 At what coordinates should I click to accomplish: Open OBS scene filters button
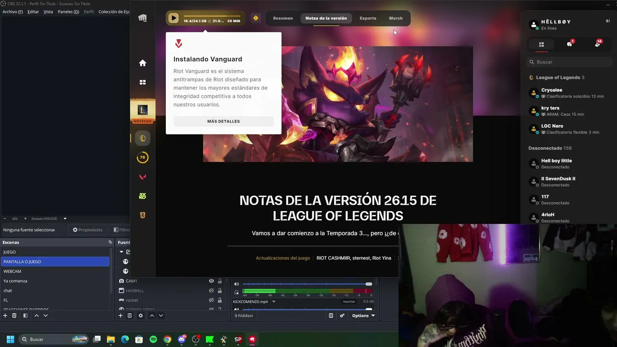25,316
